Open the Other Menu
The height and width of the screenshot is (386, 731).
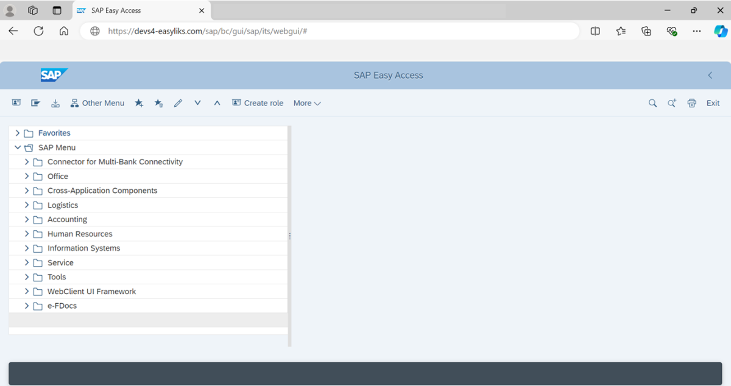click(97, 103)
